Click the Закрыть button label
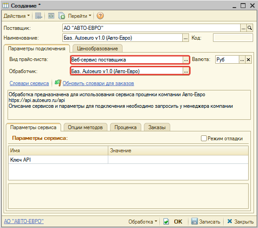Screen dimensions: 258x228 244,222
